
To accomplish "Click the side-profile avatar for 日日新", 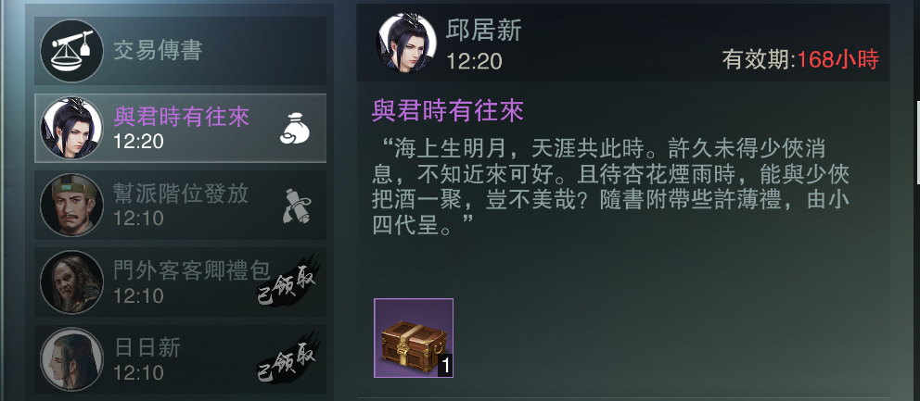I will 71,358.
